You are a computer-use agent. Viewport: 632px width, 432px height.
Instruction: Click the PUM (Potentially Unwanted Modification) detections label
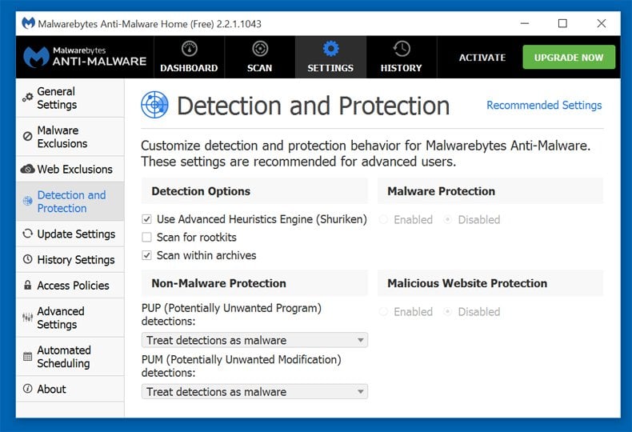tap(241, 366)
